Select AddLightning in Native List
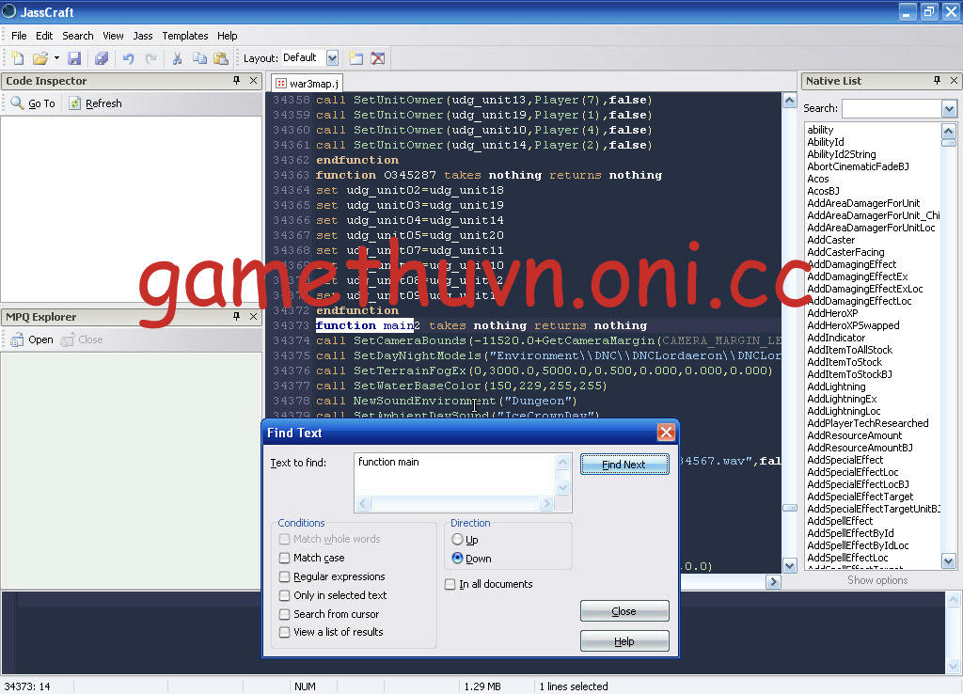The image size is (963, 694). [836, 386]
